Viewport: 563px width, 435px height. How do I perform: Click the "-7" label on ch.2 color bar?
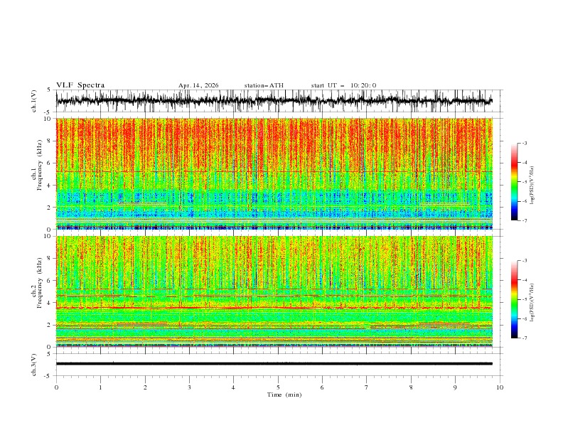pos(524,338)
